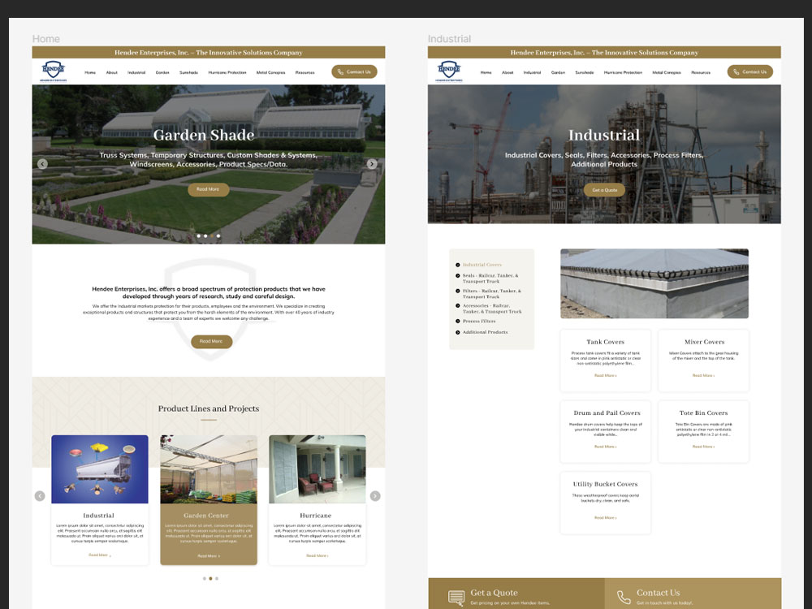Open Sunshade menu item on Industrial page
Screen dimensions: 812x609
(585, 72)
